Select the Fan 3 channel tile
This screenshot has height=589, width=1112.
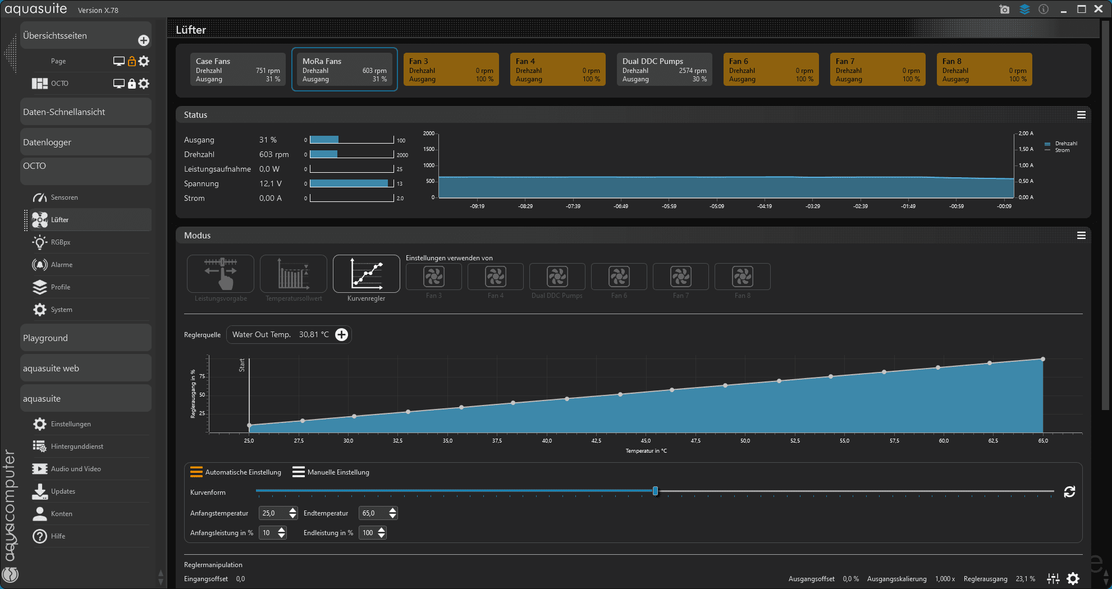tap(451, 70)
